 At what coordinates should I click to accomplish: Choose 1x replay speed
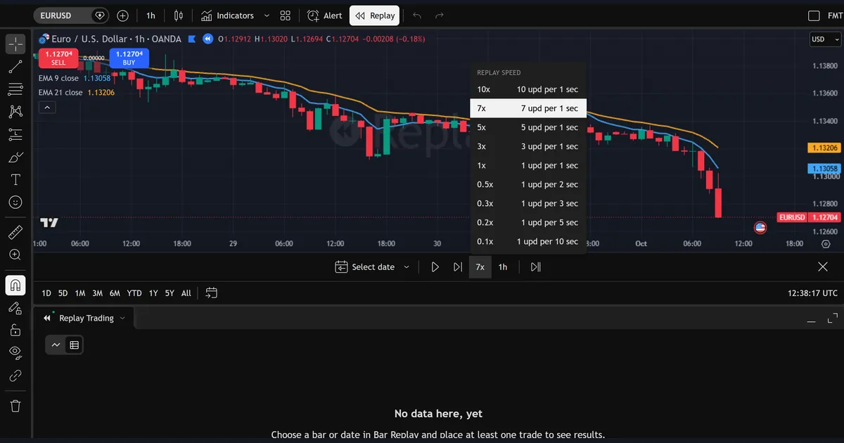point(527,165)
